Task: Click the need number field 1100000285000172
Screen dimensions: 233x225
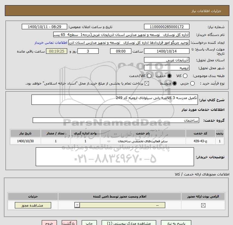Action: 166,27
